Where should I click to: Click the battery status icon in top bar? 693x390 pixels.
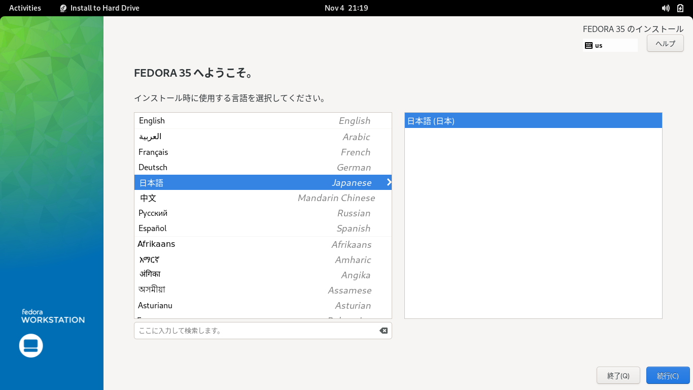click(x=680, y=8)
